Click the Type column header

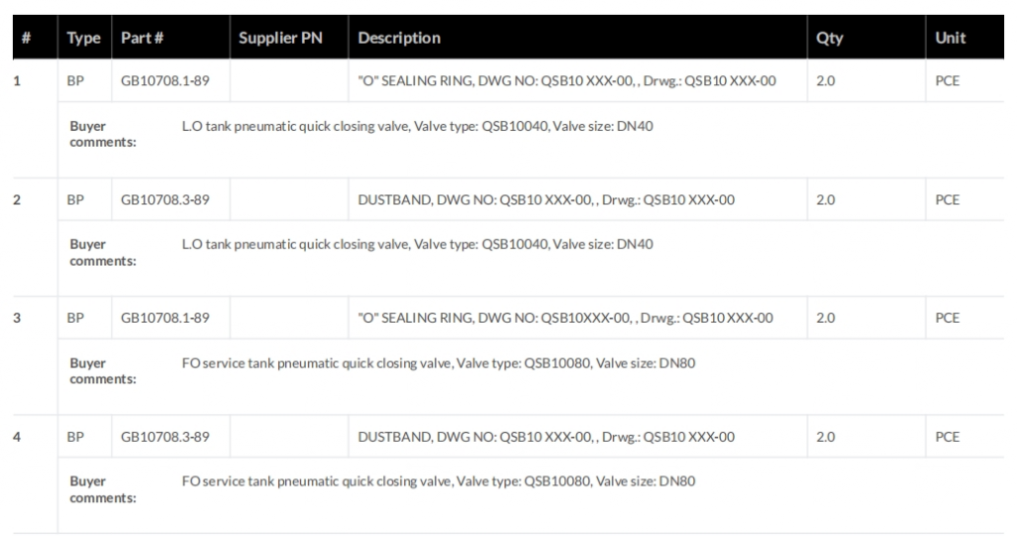tap(82, 39)
